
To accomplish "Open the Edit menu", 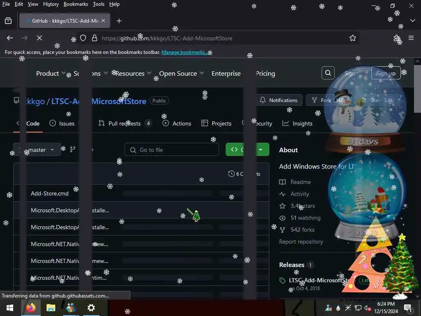I will (19, 4).
